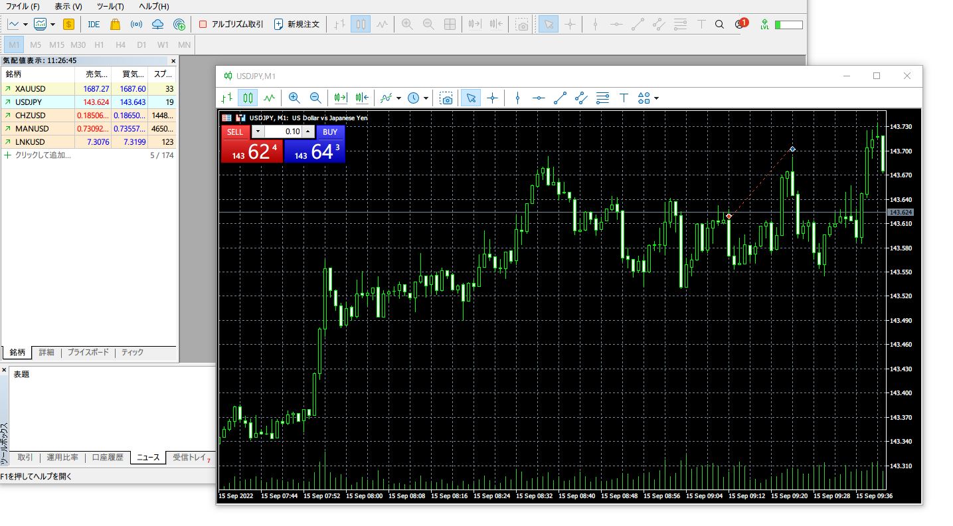Select Fibonacci retracement tool in USDJPY window

coord(602,98)
